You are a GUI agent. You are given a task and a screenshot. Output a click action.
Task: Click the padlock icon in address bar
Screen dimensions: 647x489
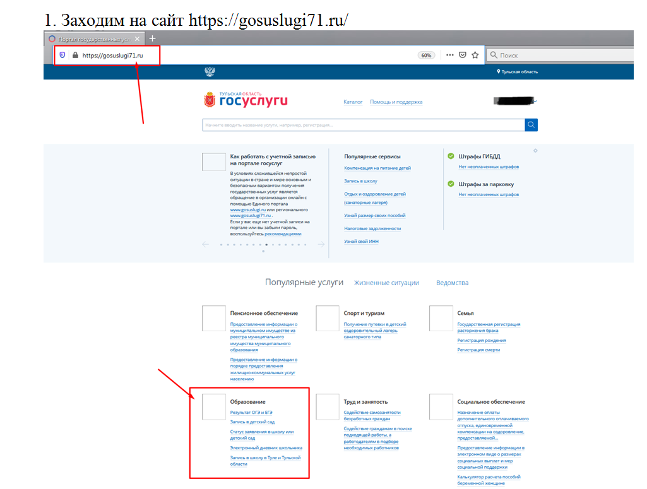(75, 56)
